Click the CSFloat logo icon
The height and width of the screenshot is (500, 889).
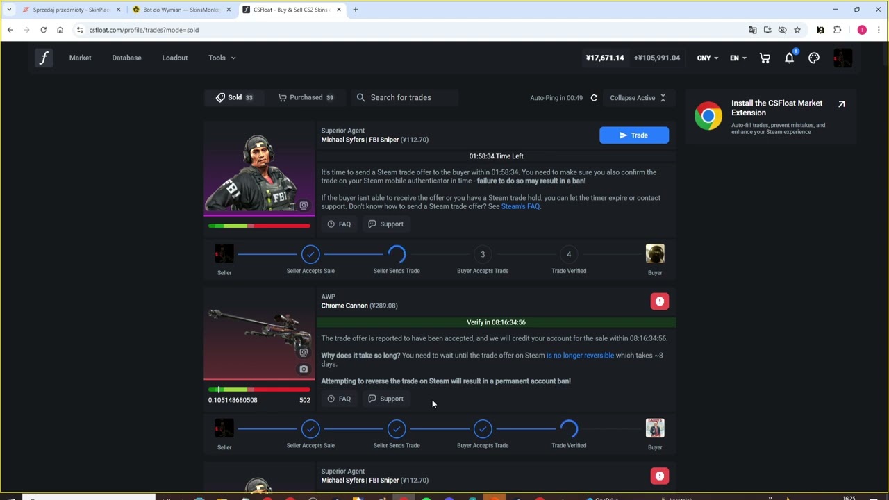[x=44, y=58]
